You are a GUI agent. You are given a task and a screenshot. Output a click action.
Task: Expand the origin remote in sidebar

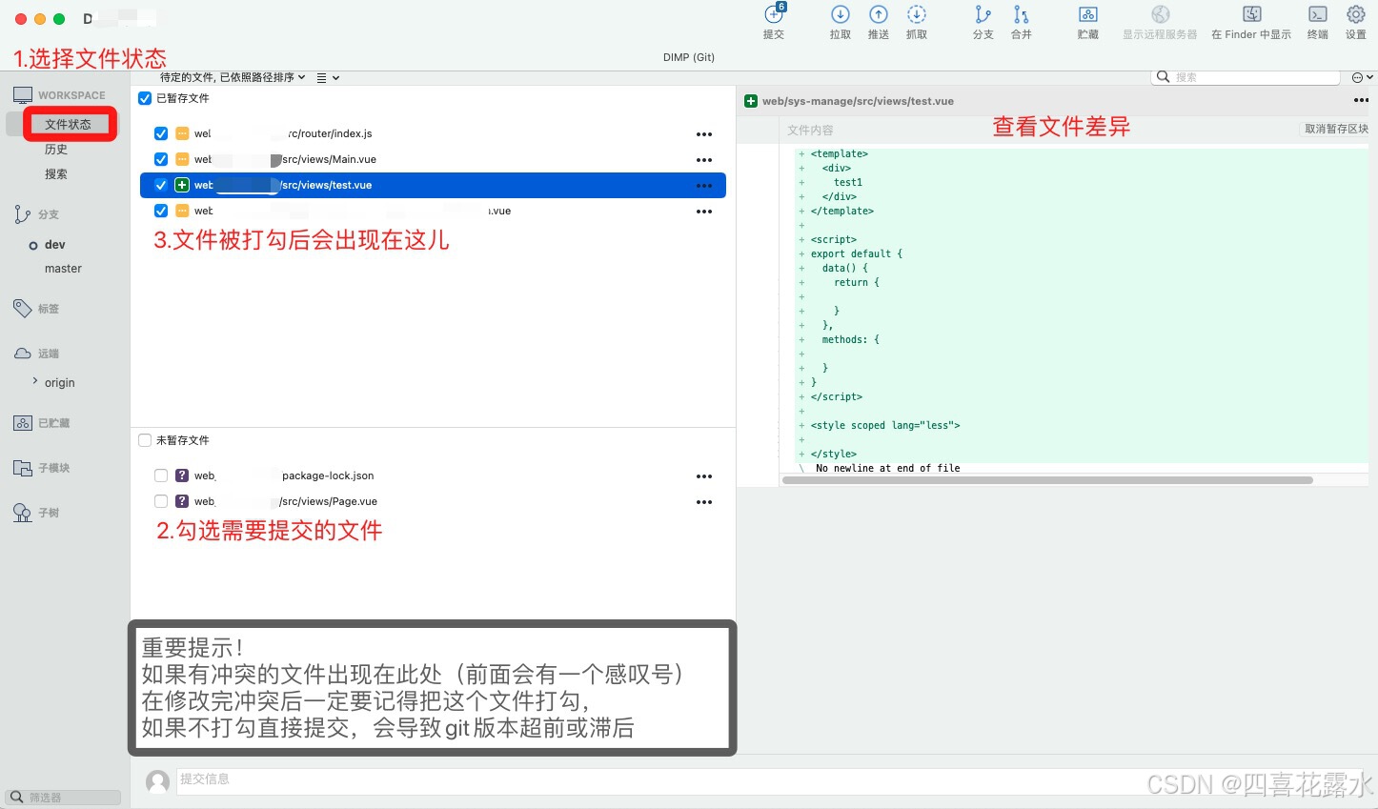click(x=35, y=381)
